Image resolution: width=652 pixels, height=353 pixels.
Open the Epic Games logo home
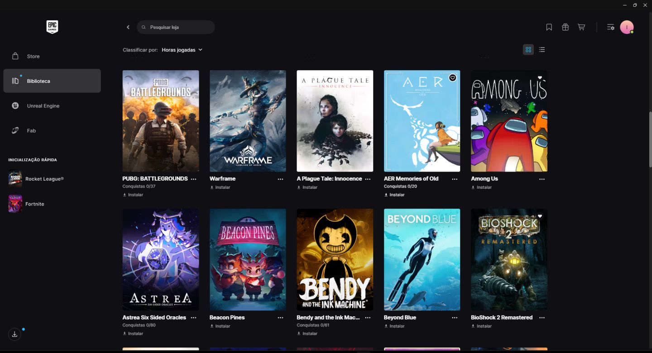point(52,27)
